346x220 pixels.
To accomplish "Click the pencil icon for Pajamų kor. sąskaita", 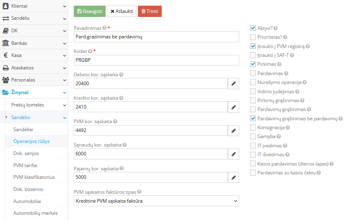I will pos(233,177).
